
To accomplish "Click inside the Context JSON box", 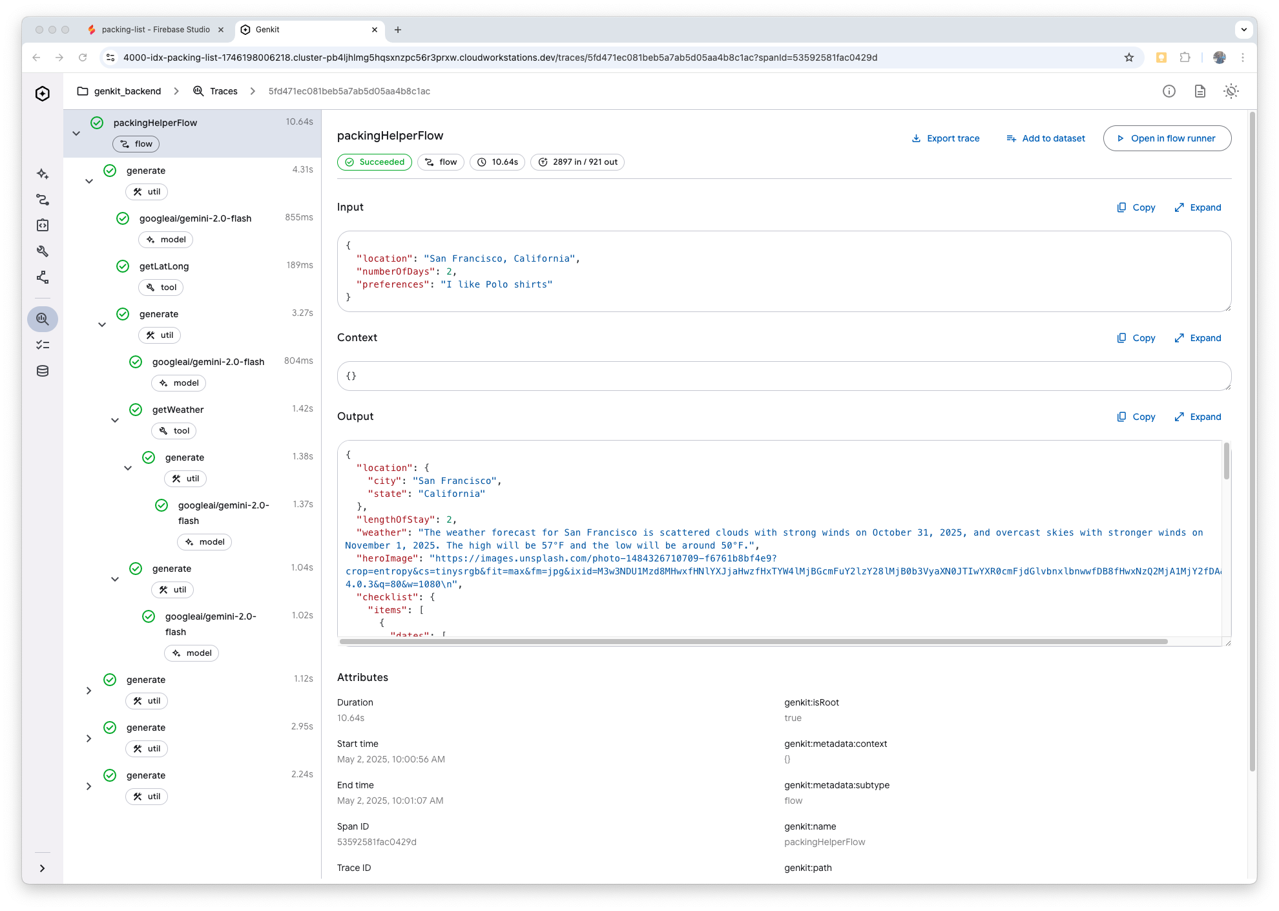I will coord(784,376).
